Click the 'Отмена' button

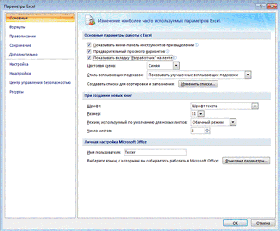pyautogui.click(x=263, y=223)
